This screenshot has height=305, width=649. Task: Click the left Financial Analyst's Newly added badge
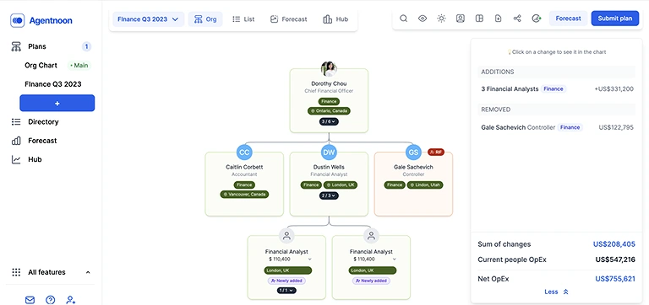coord(286,281)
